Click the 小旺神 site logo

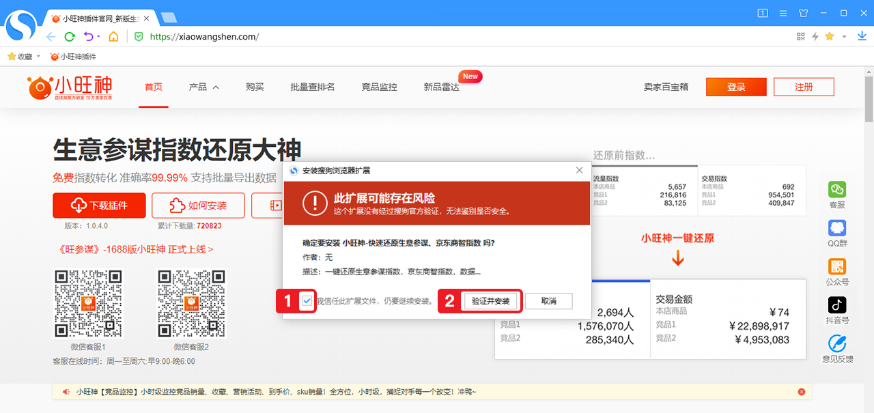(x=70, y=87)
